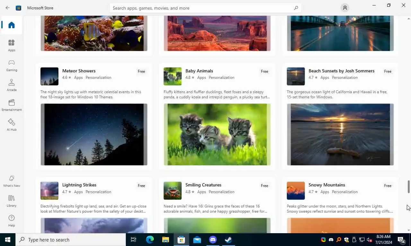Click Free button for Baby Animals
The width and height of the screenshot is (411, 246).
[265, 71]
